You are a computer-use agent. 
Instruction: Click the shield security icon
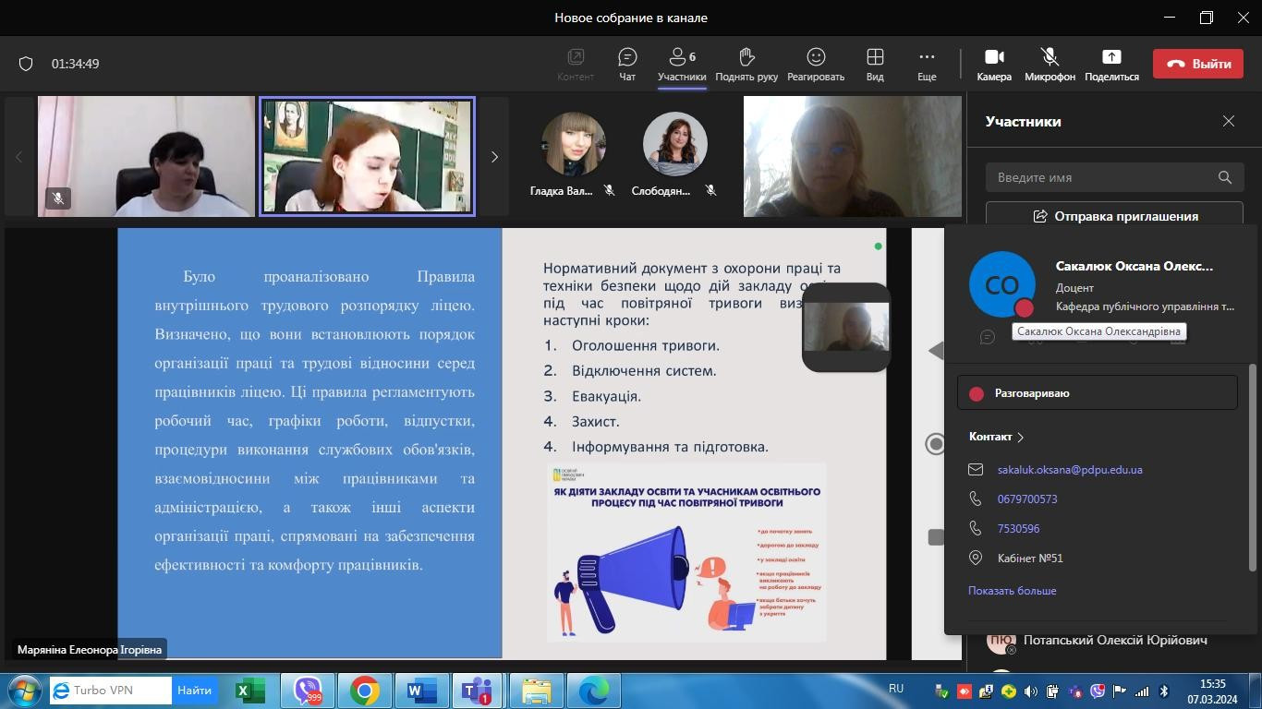(x=26, y=64)
